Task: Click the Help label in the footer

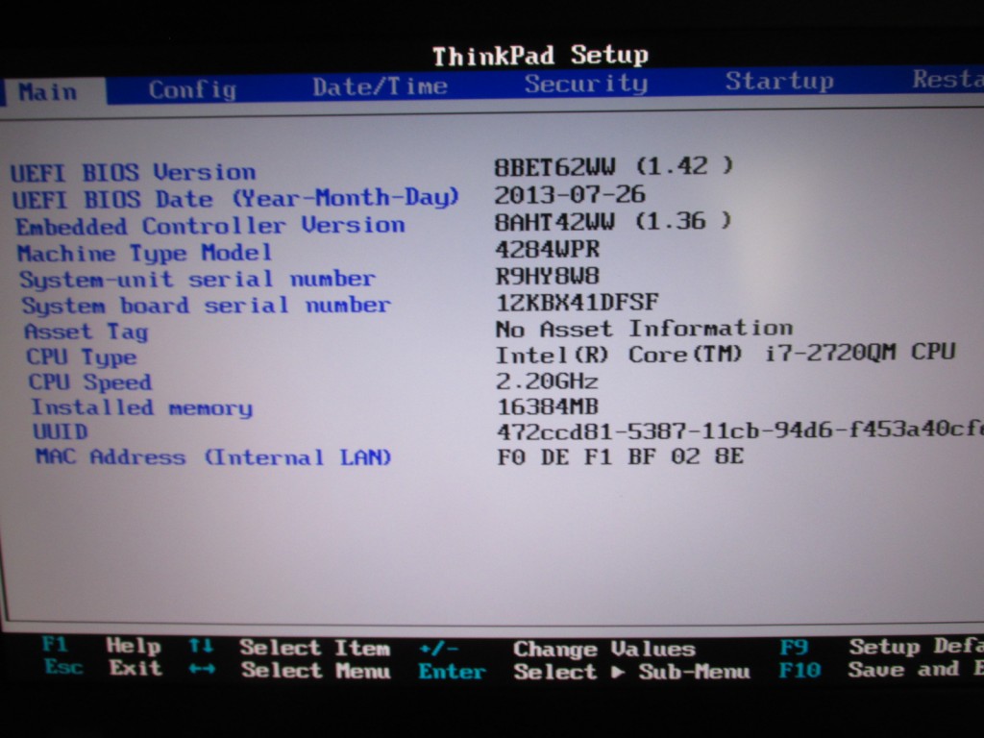Action: 133,645
